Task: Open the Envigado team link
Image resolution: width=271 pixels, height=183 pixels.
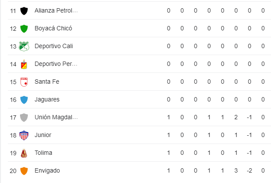Action: tap(47, 170)
